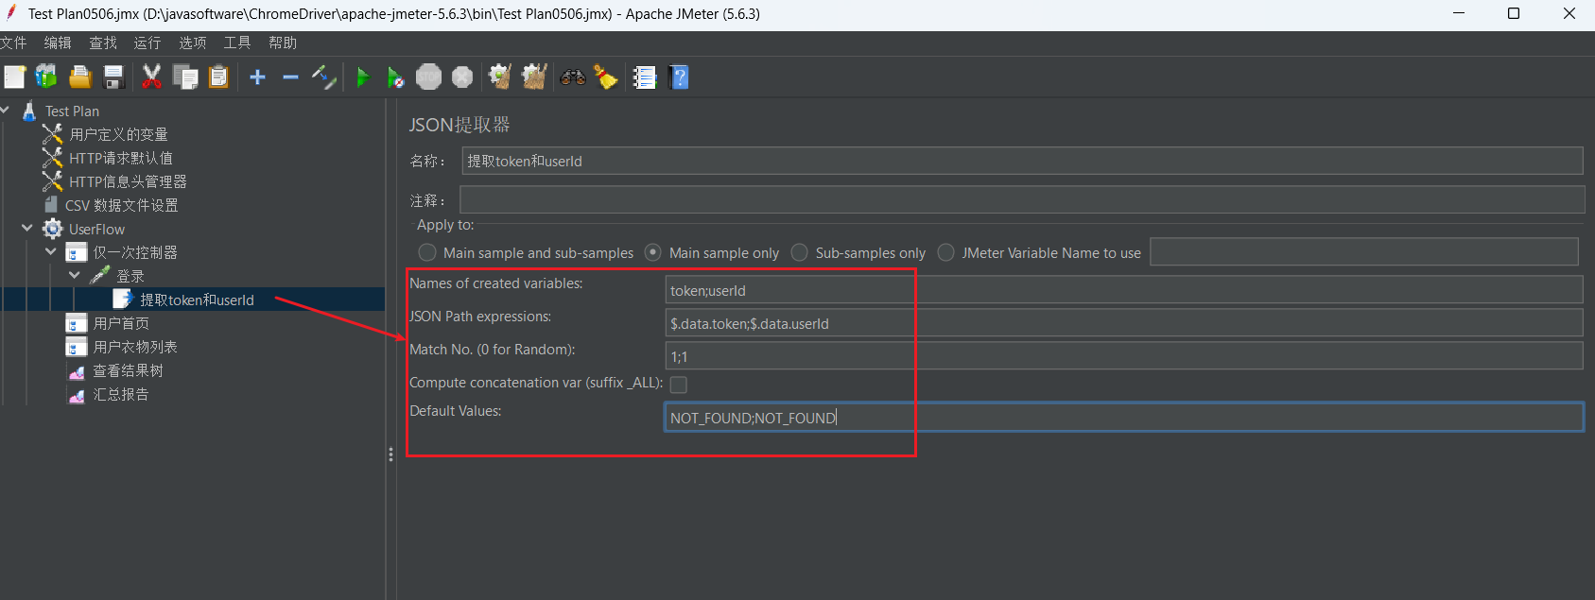The width and height of the screenshot is (1595, 600).
Task: Click the 注释 comment input field
Action: [x=1022, y=199]
